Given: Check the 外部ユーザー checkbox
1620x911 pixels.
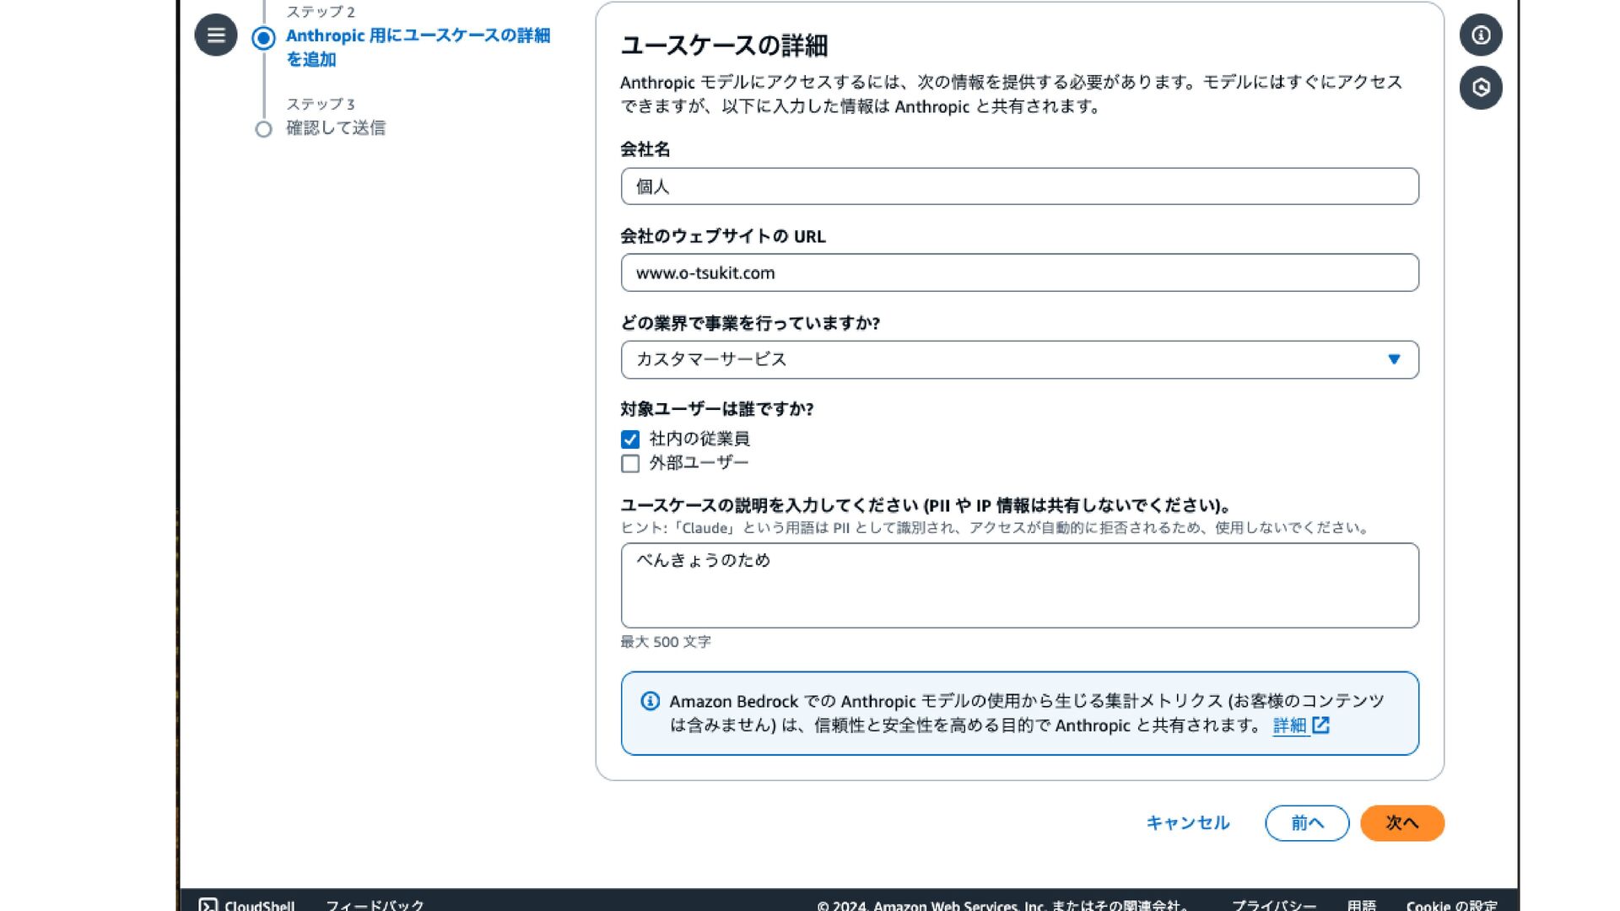Looking at the screenshot, I should [x=630, y=464].
